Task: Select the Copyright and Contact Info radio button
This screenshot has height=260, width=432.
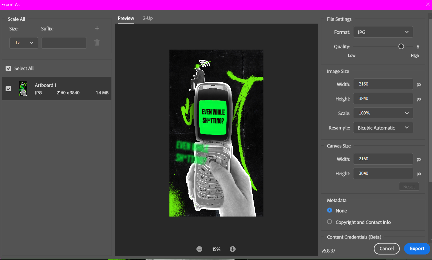Action: click(x=329, y=222)
